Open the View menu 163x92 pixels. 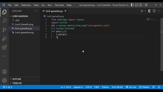click(36, 5)
